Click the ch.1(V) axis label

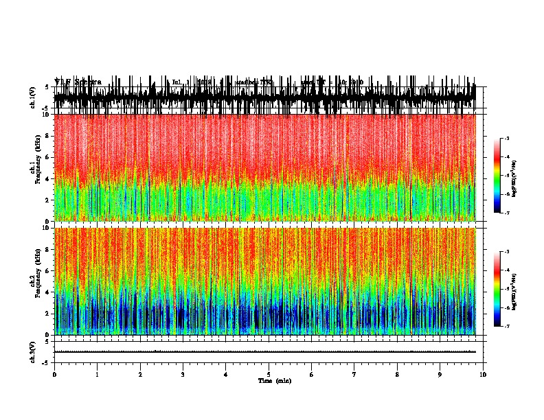(33, 97)
